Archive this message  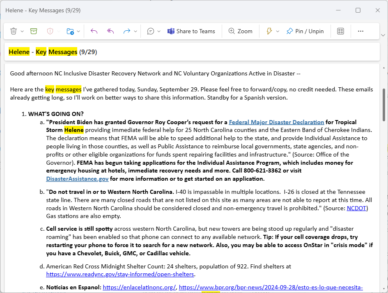pos(34,31)
